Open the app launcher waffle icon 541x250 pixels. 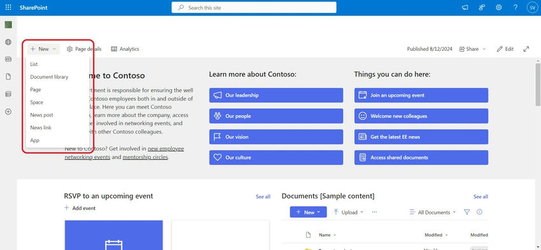[8, 7]
